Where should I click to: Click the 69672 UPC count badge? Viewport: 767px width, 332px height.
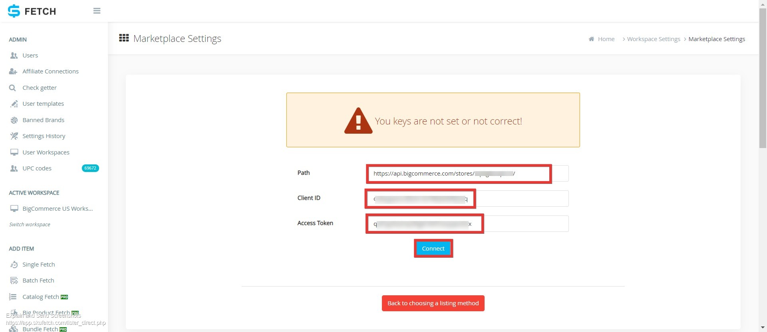click(90, 168)
